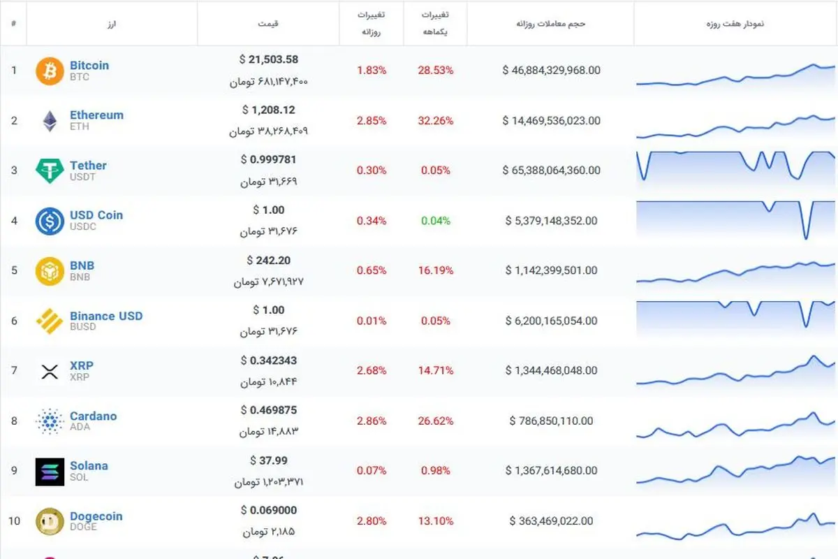Screen dimensions: 838x559
Task: Click the yellow BNB coin icon
Action: tap(50, 271)
